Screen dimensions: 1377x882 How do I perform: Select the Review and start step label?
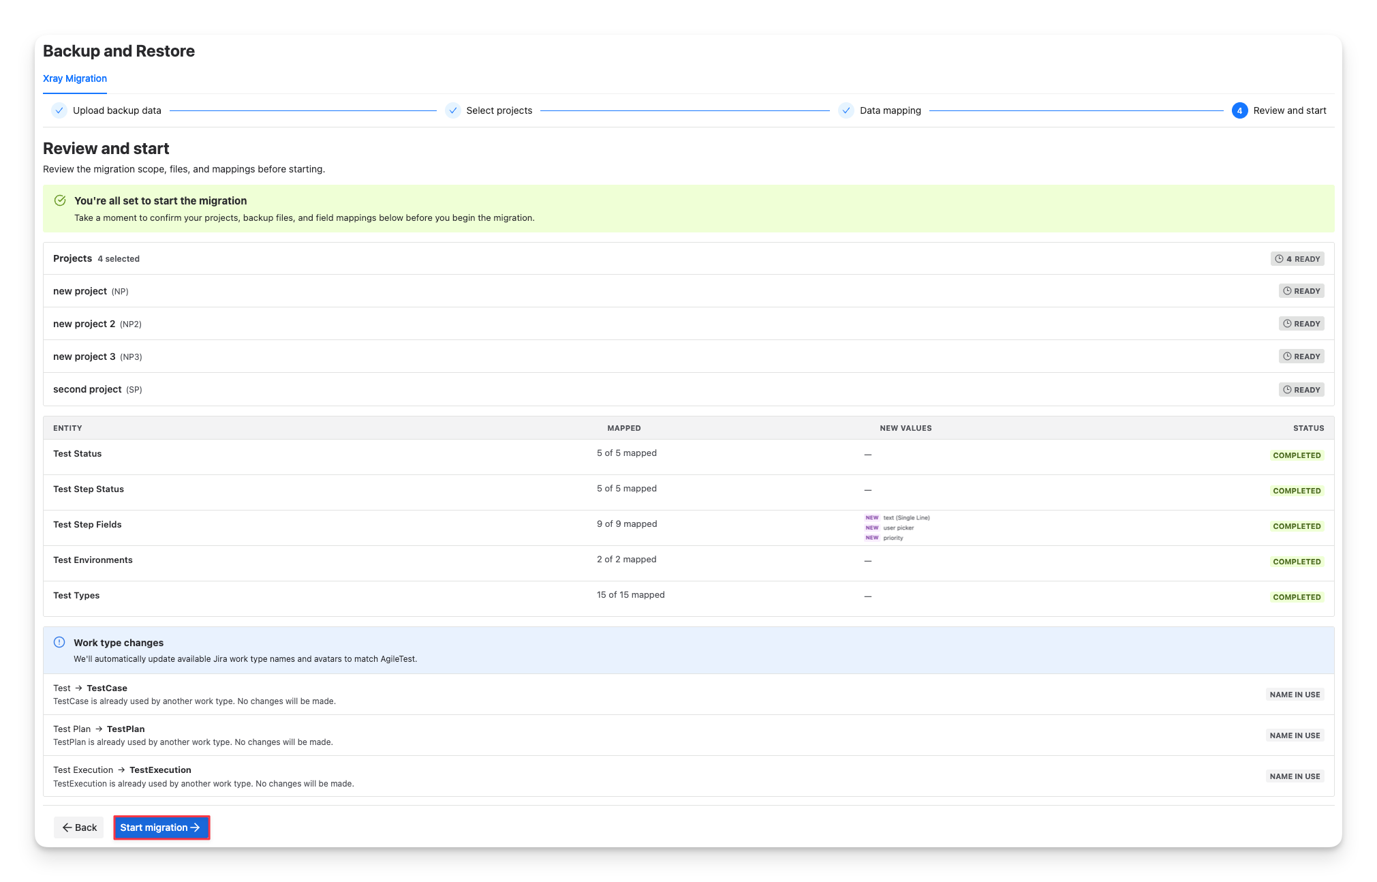coord(1290,110)
